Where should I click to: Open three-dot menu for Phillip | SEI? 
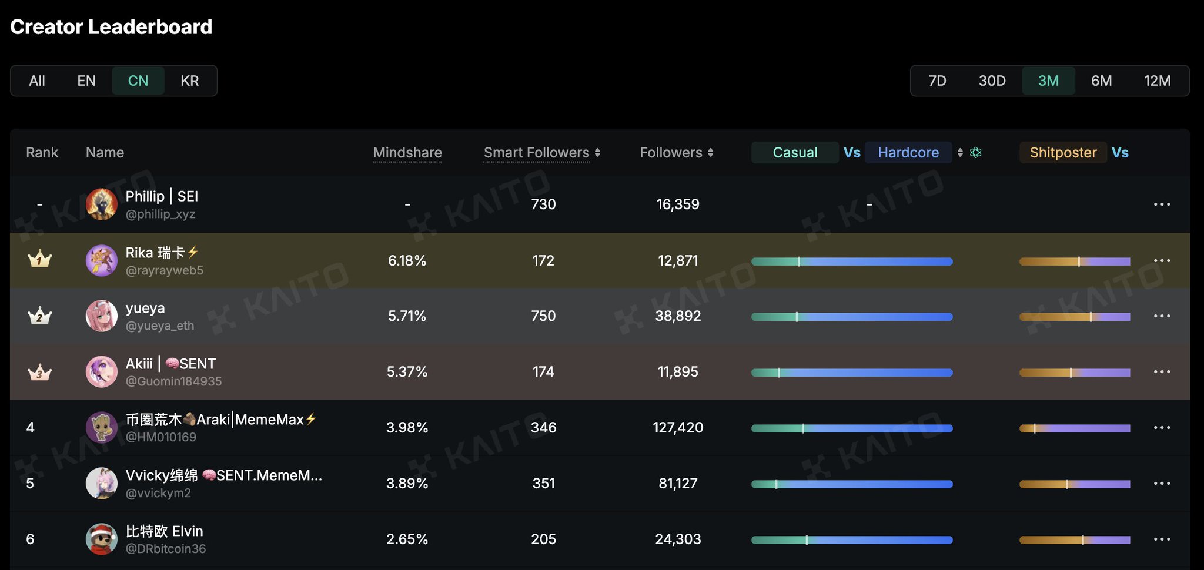[x=1162, y=204]
